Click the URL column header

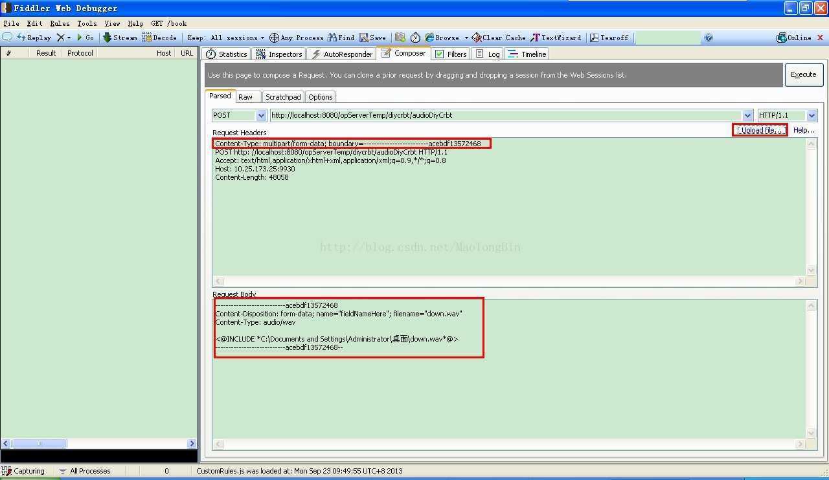(x=187, y=53)
